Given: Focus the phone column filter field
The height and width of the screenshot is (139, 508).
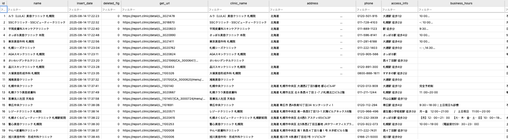Looking at the screenshot, I should tap(368, 10).
